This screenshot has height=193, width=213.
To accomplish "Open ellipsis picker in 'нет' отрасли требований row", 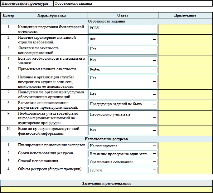I will click(154, 40).
